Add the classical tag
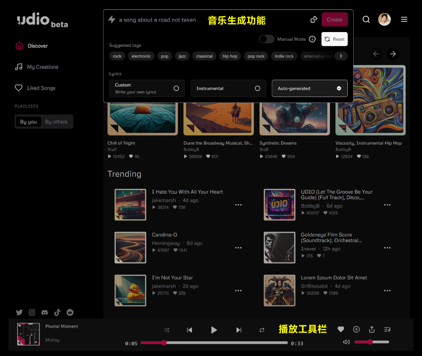The height and width of the screenshot is (356, 422). [204, 56]
